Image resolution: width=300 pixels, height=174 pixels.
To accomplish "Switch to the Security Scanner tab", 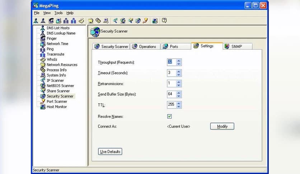I will point(111,46).
